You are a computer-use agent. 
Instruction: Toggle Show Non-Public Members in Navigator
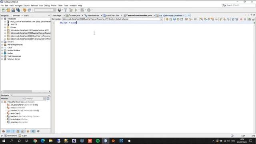18,131
